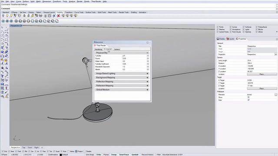Switch to the Camera tab in Thea dialog
This screenshot has width=278, height=156.
tap(117, 49)
